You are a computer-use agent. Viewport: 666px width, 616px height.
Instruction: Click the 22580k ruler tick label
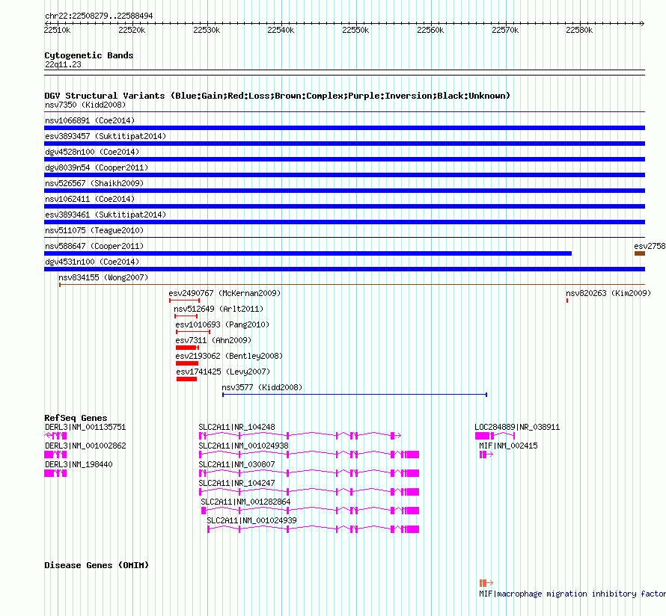[x=579, y=30]
